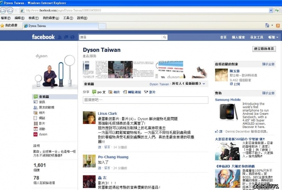Click the browser Back button
This screenshot has height=190, width=282.
(3, 11)
